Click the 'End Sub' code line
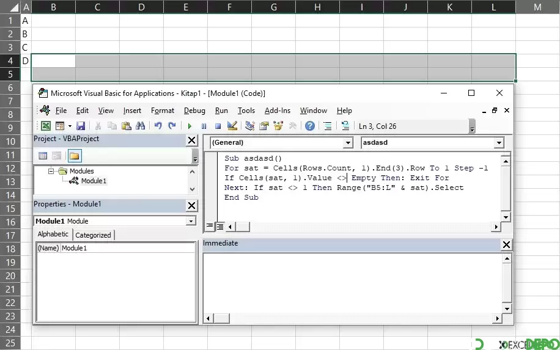Viewport: 560px width, 350px height. [x=241, y=197]
